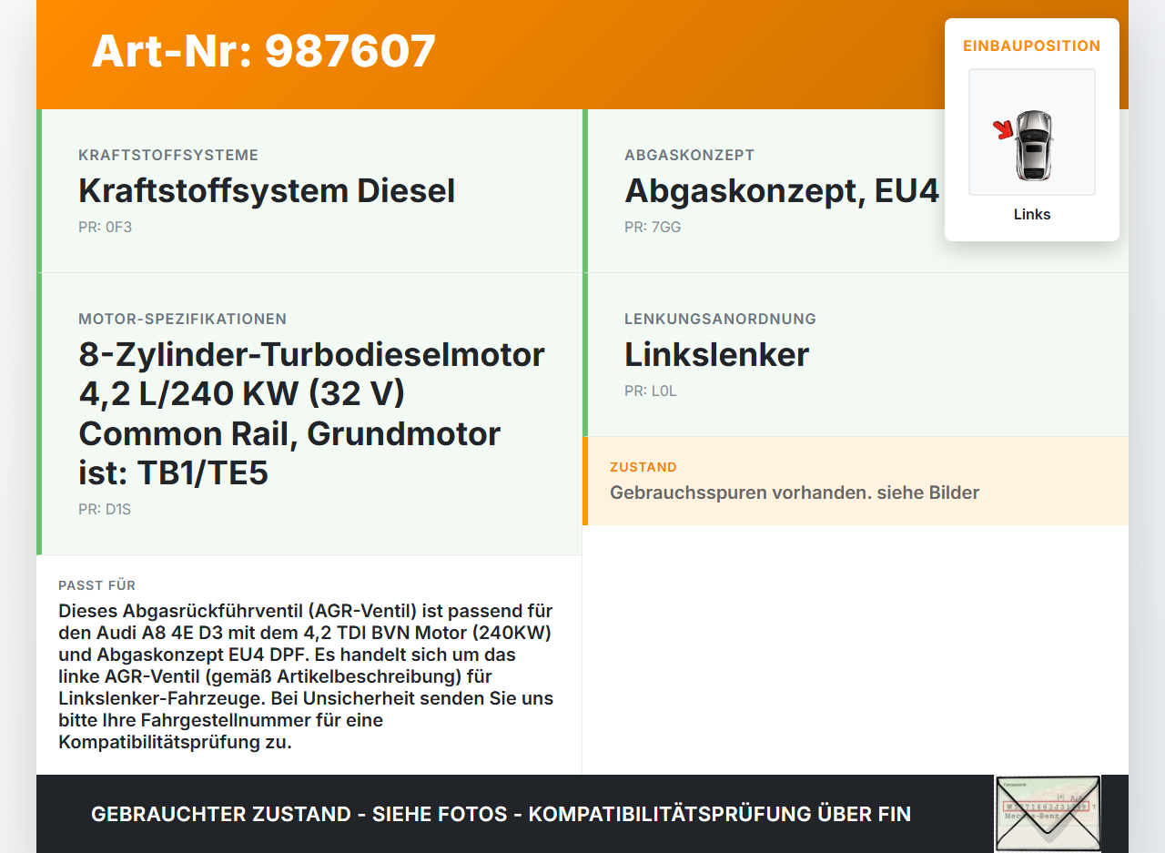Select the Kraftstoffsystem Diesel title
Image resolution: width=1165 pixels, height=853 pixels.
(x=267, y=191)
